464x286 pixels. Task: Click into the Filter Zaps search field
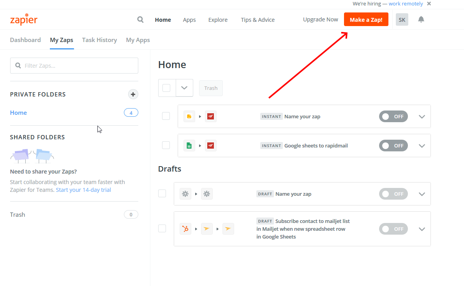(74, 66)
